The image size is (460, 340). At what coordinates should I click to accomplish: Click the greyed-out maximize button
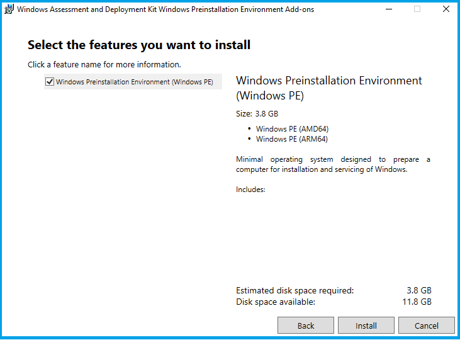[x=417, y=9]
